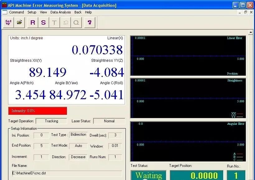This screenshot has width=255, height=180.
Task: Click the Test Type Bidirection field
Action: click(x=78, y=135)
